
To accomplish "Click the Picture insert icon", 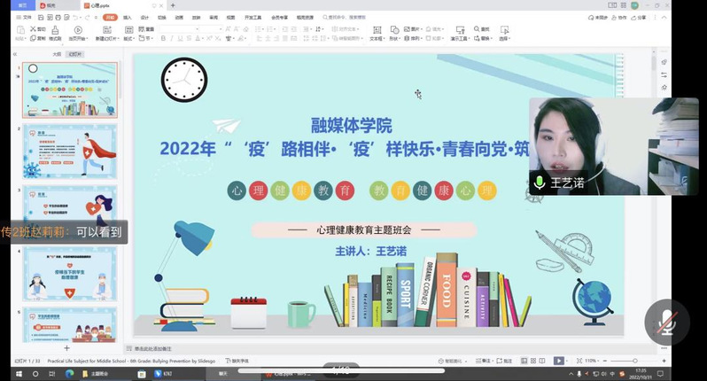I will click(408, 29).
